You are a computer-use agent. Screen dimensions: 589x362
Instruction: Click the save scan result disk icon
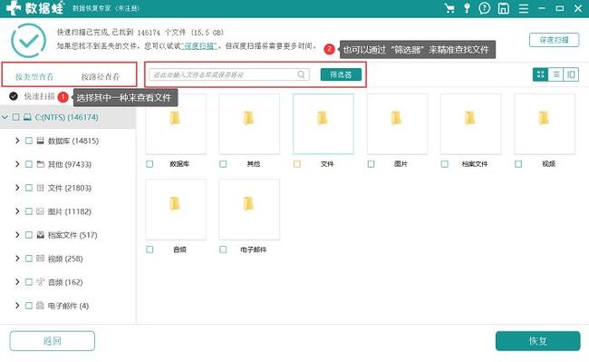[503, 8]
